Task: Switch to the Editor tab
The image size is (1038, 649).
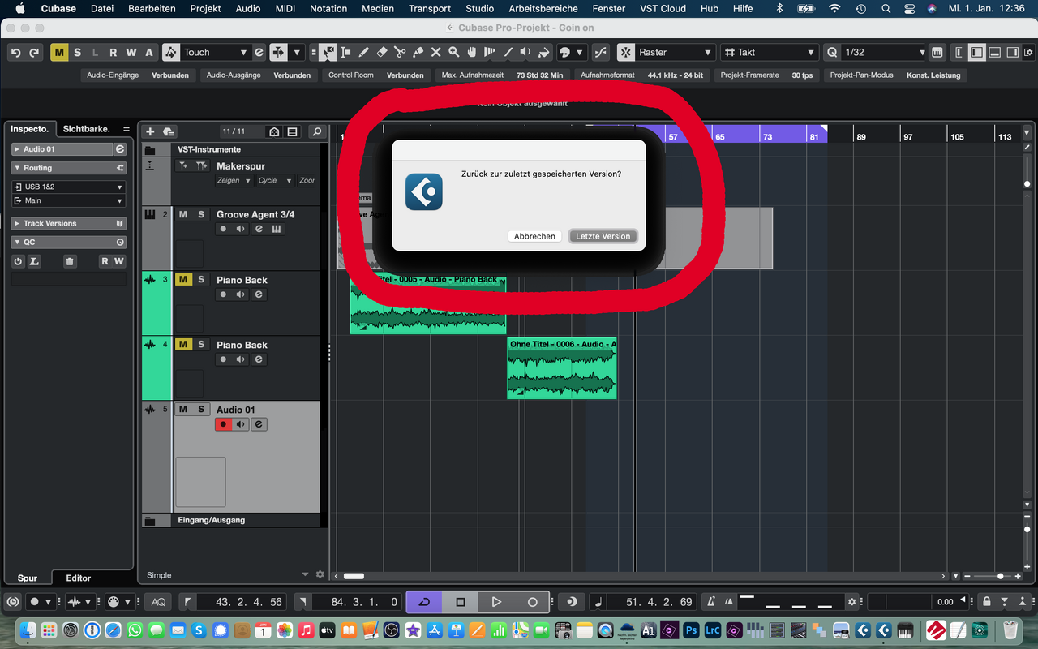Action: pos(79,578)
